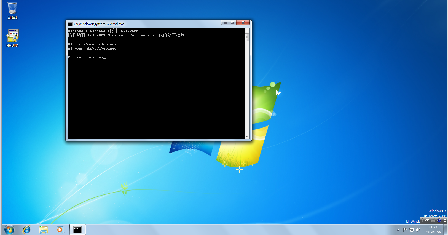Open Action Center flag icon

click(x=405, y=230)
